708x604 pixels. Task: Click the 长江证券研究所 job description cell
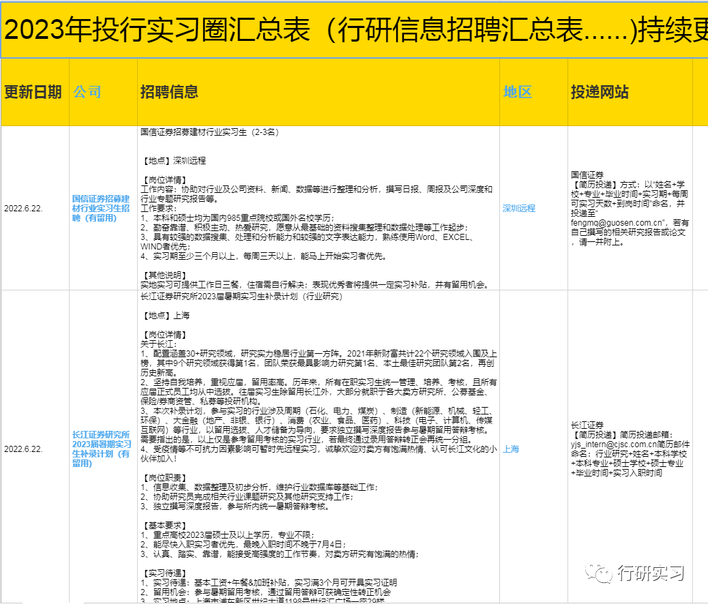coord(319,447)
